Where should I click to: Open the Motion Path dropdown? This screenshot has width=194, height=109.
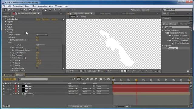(41, 45)
